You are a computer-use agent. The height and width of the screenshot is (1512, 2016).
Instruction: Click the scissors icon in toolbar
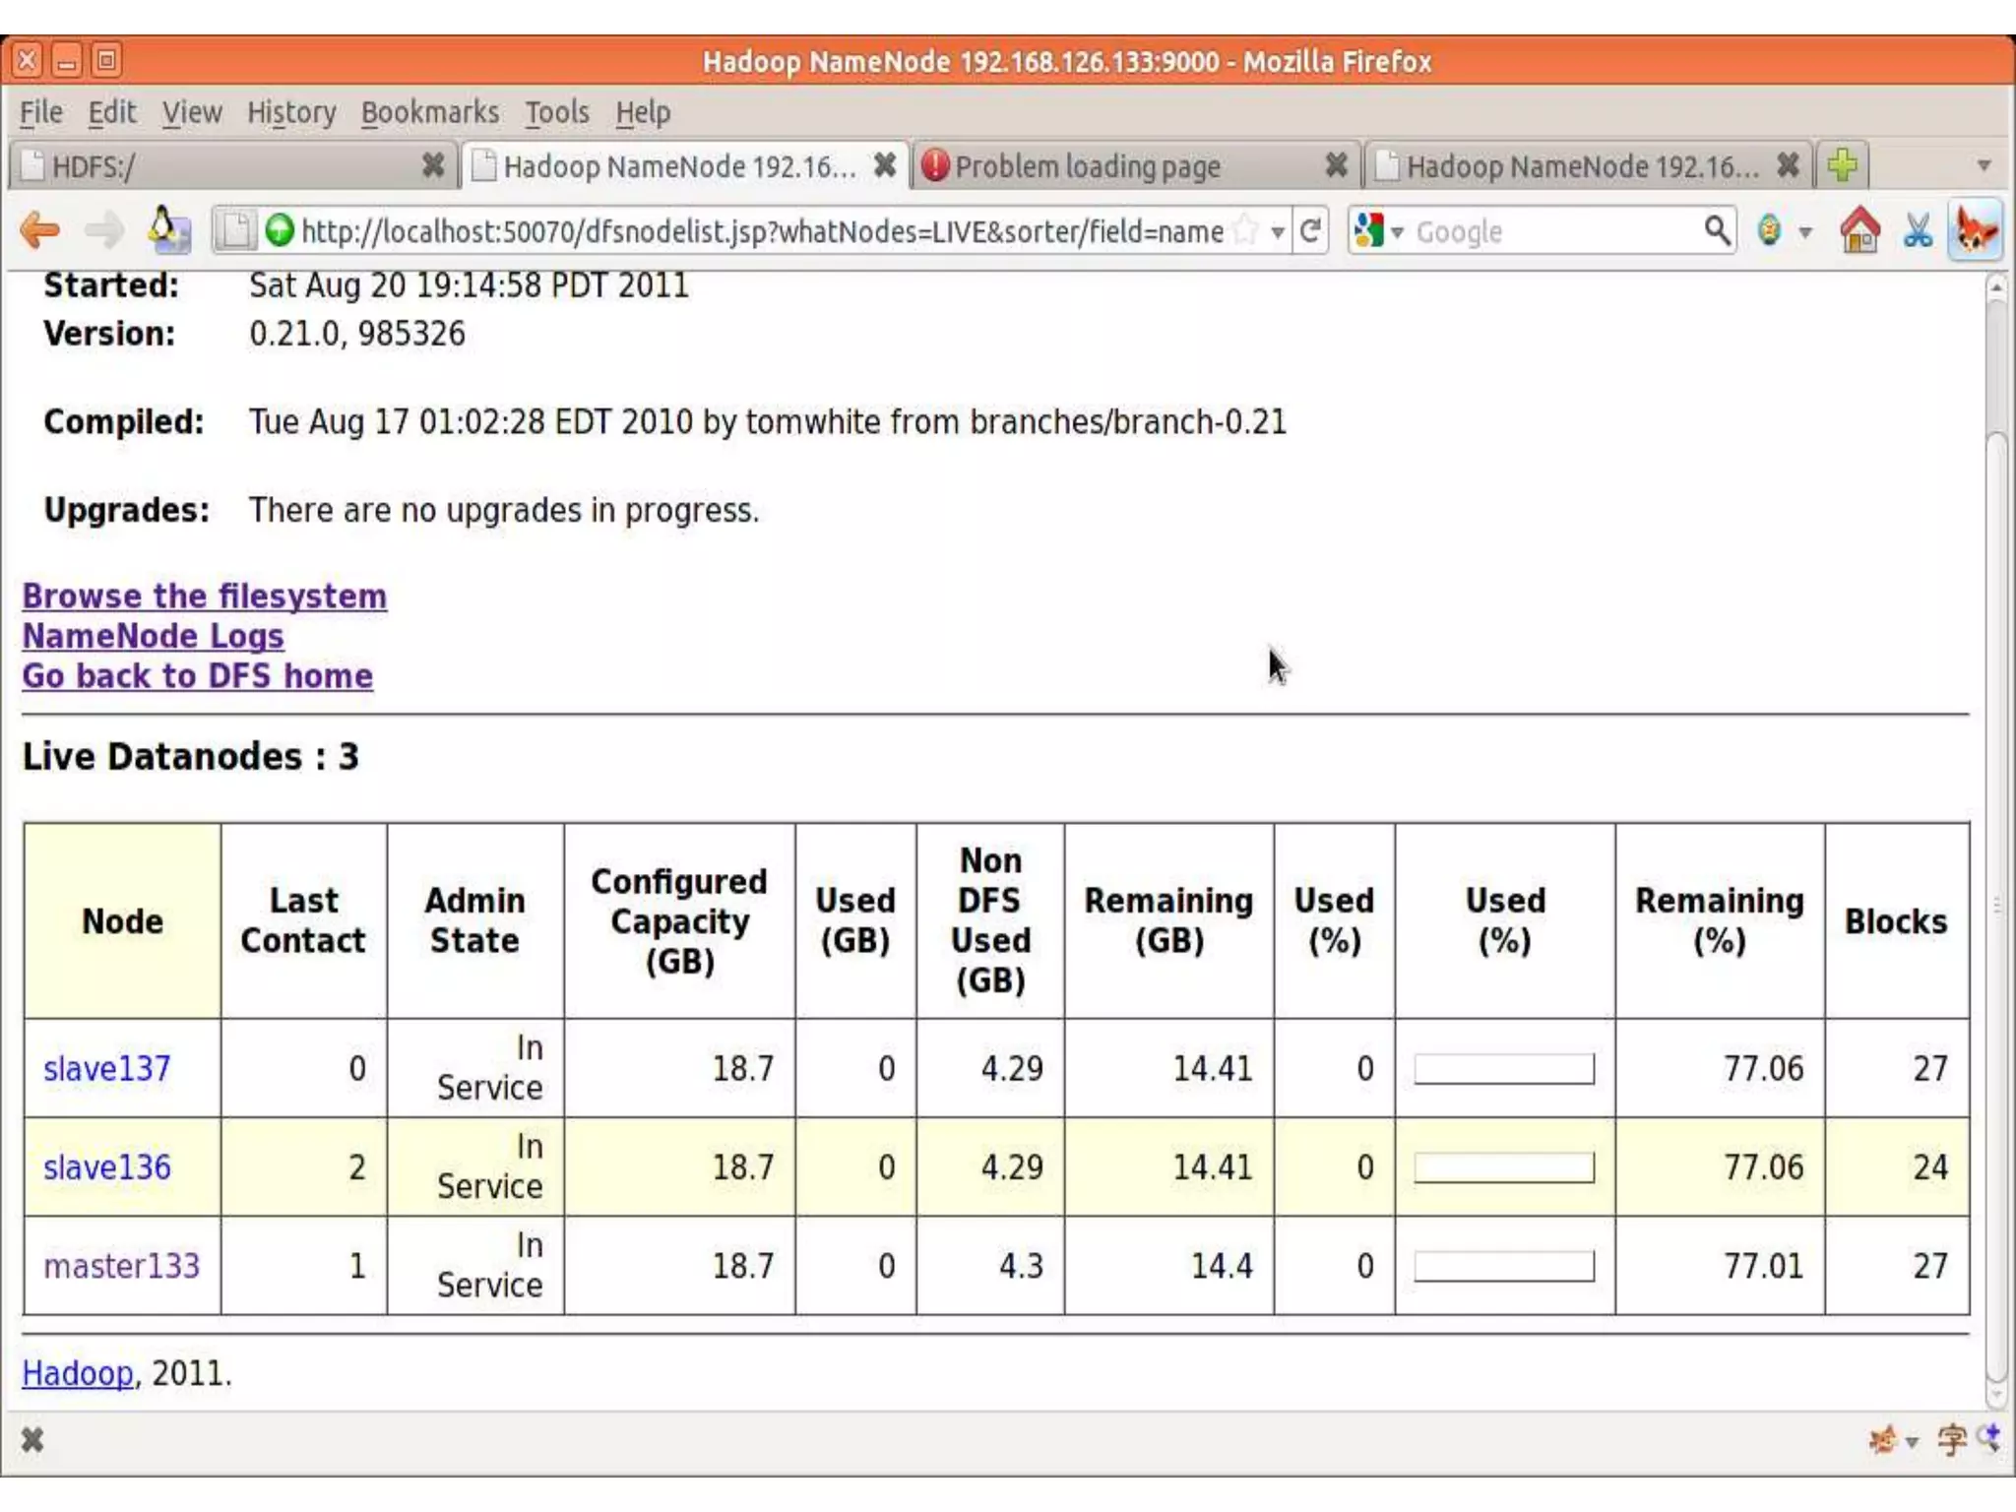tap(1918, 231)
